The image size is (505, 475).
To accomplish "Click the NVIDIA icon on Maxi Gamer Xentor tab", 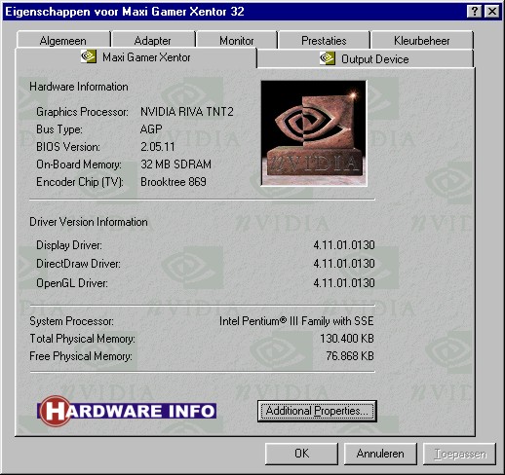I will [x=89, y=56].
